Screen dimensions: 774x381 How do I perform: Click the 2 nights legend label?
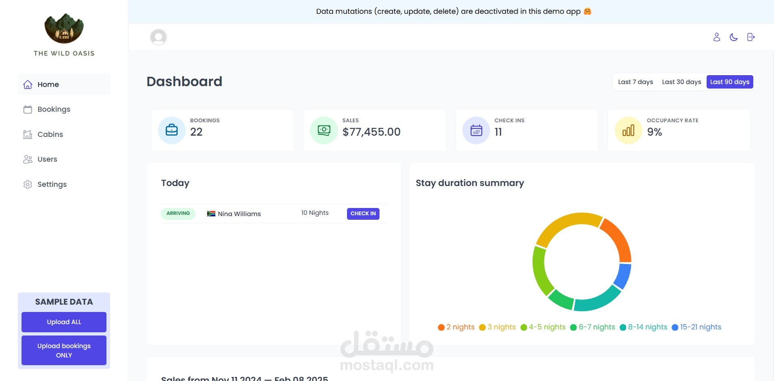coord(461,327)
